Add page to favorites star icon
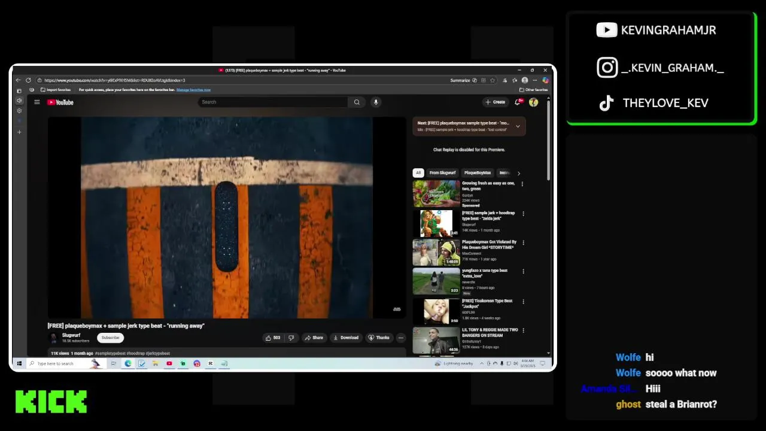This screenshot has width=766, height=431. tap(493, 80)
